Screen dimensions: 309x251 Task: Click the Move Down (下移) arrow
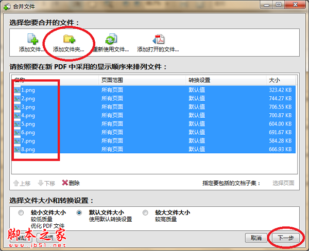[41, 183]
